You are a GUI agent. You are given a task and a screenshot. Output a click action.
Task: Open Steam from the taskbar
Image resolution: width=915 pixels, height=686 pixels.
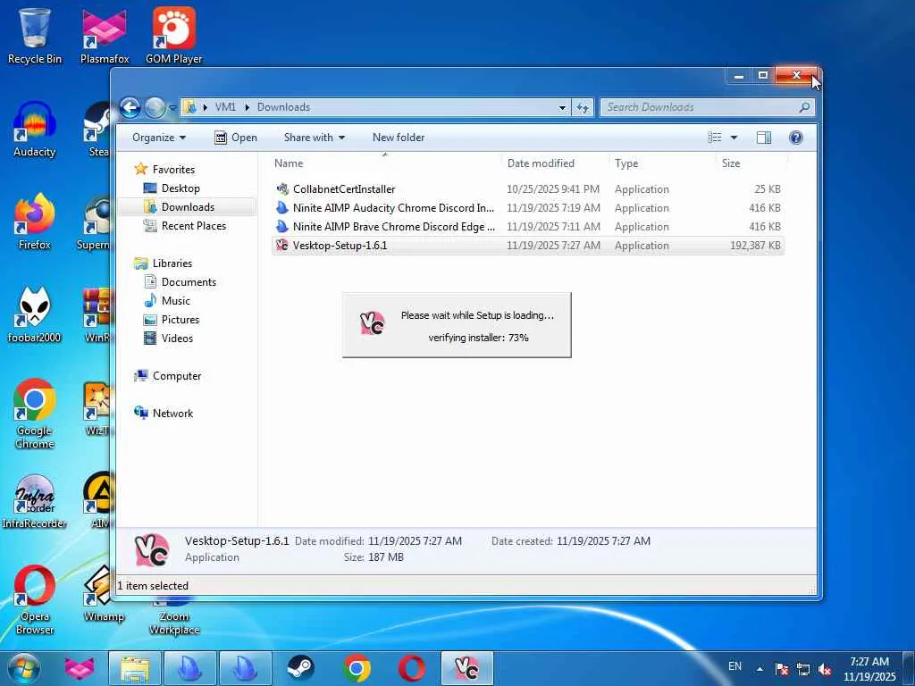click(x=300, y=668)
